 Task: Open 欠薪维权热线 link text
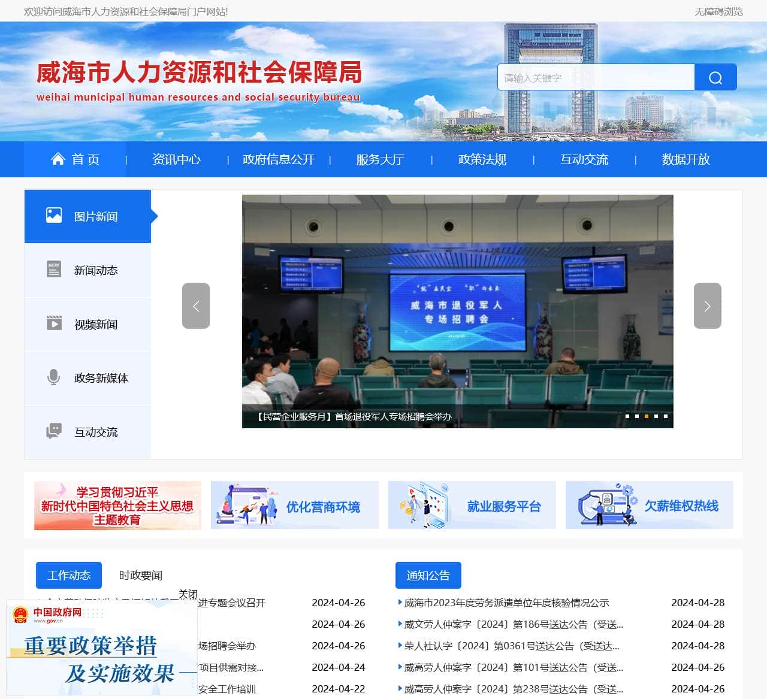click(681, 506)
